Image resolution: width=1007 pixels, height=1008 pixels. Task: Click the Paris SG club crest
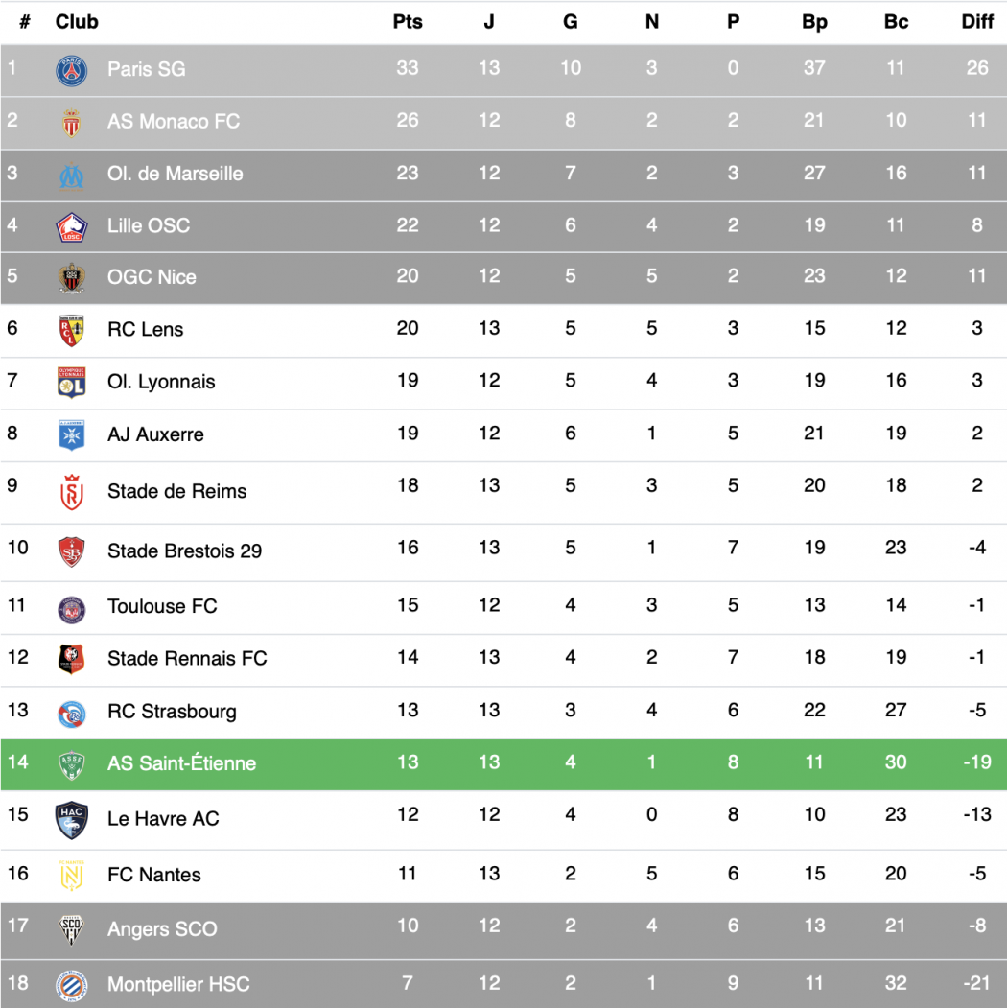[x=71, y=70]
